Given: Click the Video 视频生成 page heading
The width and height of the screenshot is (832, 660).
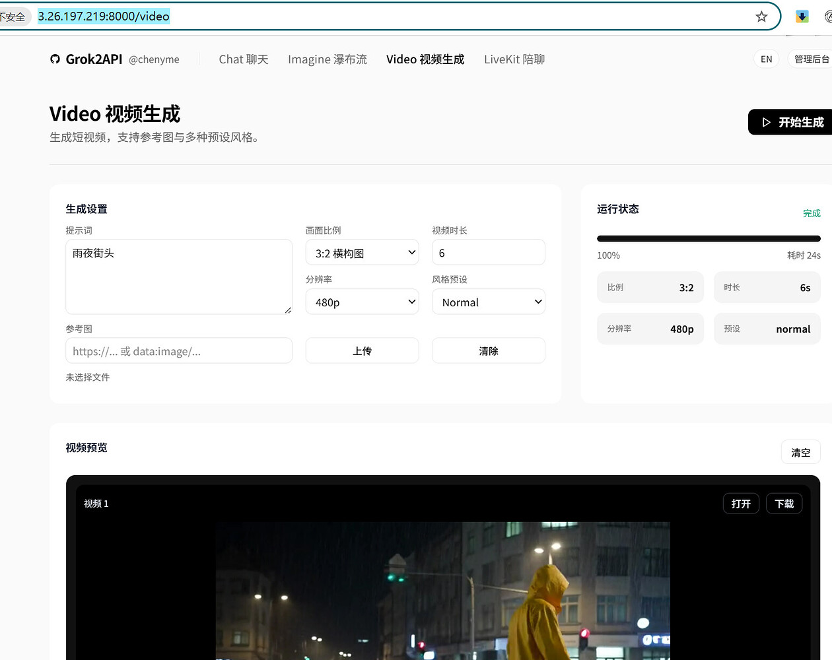Looking at the screenshot, I should coord(115,114).
